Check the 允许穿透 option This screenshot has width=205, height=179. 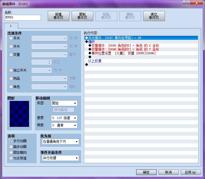(11, 158)
